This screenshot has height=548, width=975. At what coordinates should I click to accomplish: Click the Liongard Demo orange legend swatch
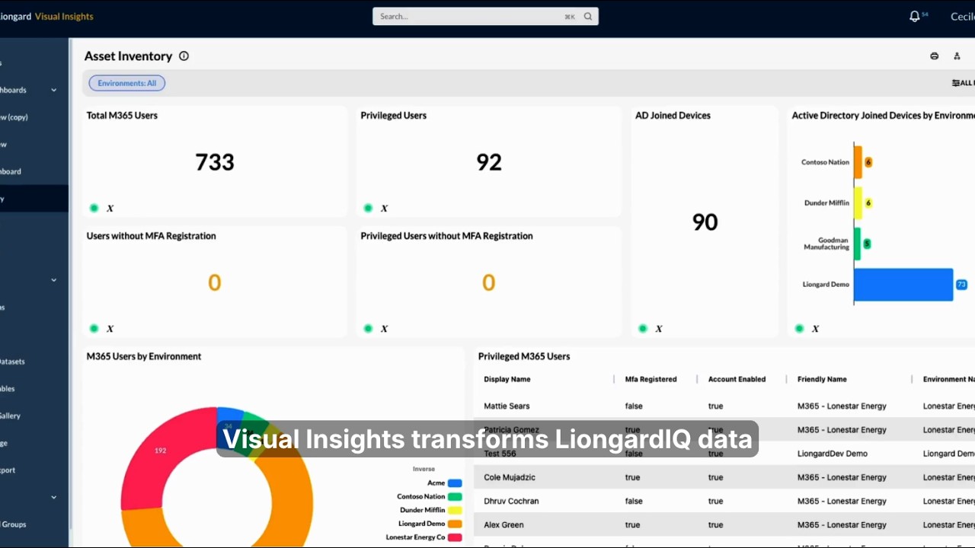click(455, 524)
